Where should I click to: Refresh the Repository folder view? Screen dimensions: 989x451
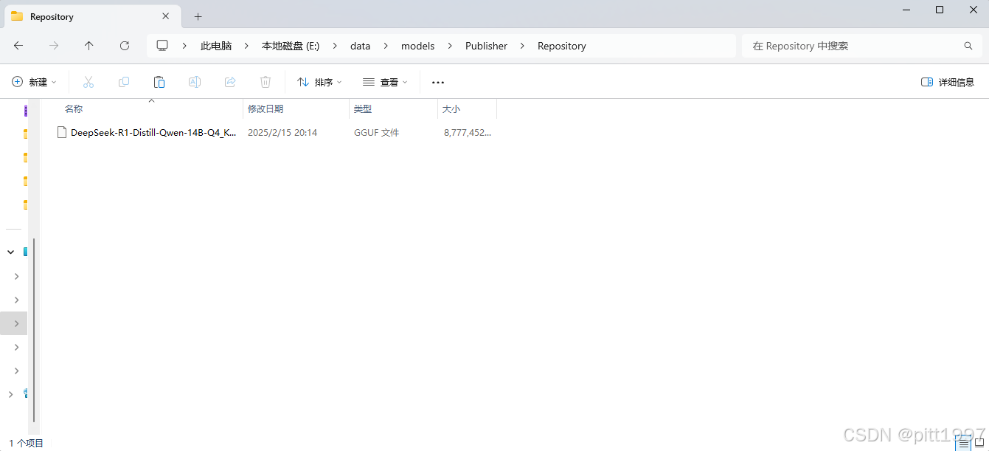pyautogui.click(x=125, y=46)
